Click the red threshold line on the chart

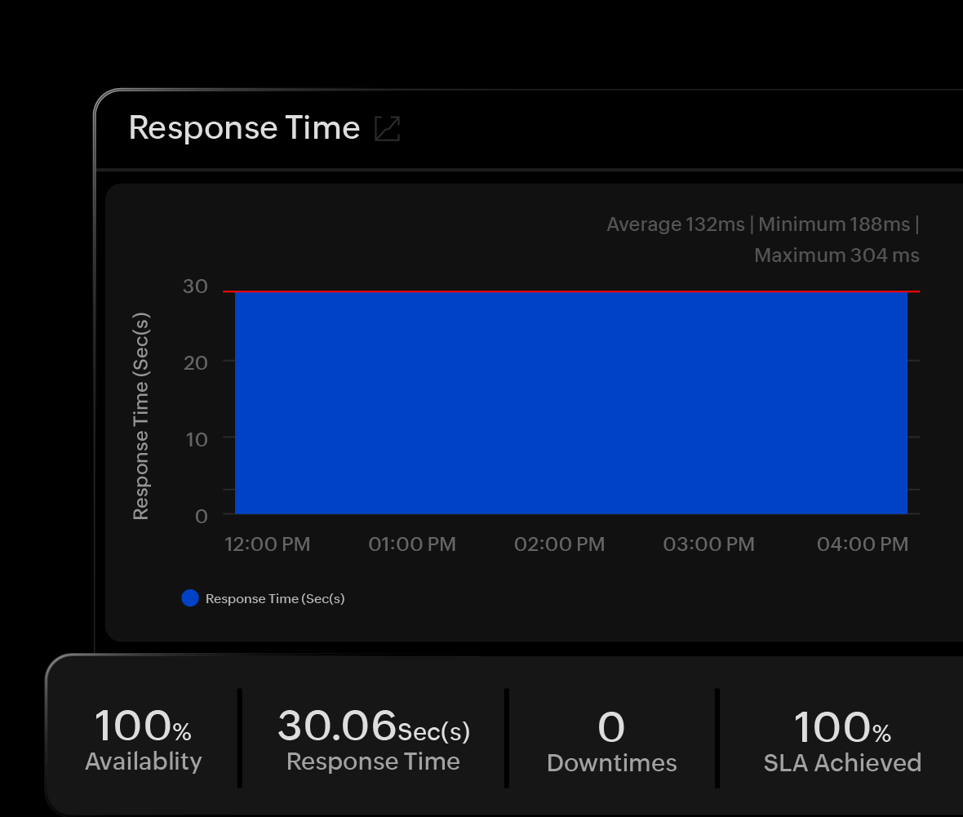[571, 291]
